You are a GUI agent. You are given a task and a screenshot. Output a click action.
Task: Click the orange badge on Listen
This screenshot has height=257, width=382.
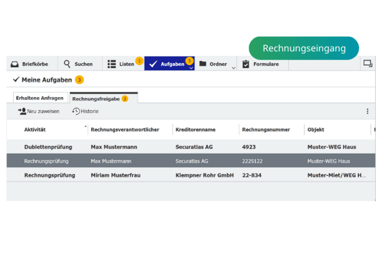(x=139, y=61)
